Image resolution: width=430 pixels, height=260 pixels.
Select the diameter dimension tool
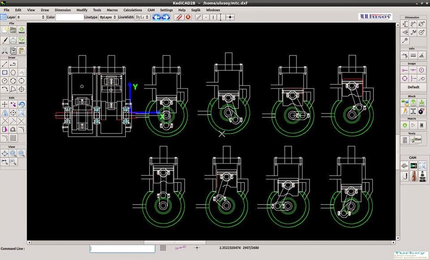[421, 24]
